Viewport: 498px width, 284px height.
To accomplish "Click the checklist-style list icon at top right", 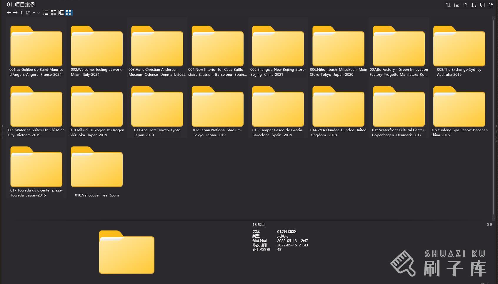I will pos(457,5).
